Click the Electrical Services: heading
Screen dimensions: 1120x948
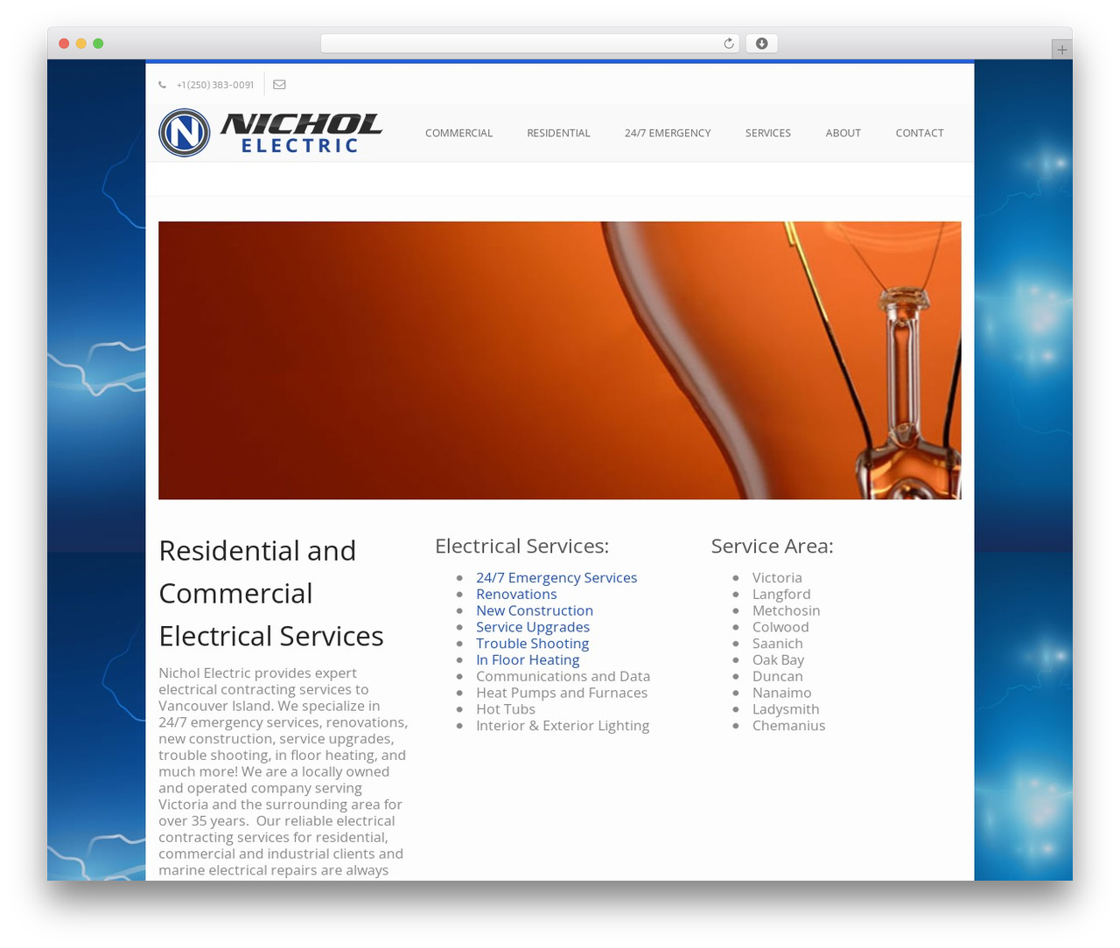pyautogui.click(x=521, y=547)
